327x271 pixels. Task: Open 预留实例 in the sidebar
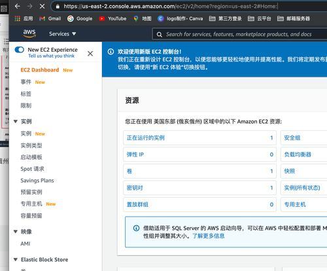click(x=31, y=192)
